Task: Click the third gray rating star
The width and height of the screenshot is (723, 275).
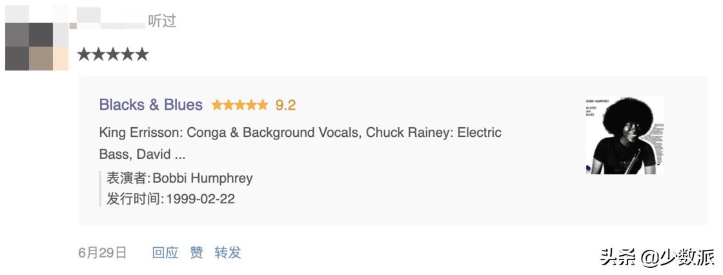Action: tap(113, 54)
